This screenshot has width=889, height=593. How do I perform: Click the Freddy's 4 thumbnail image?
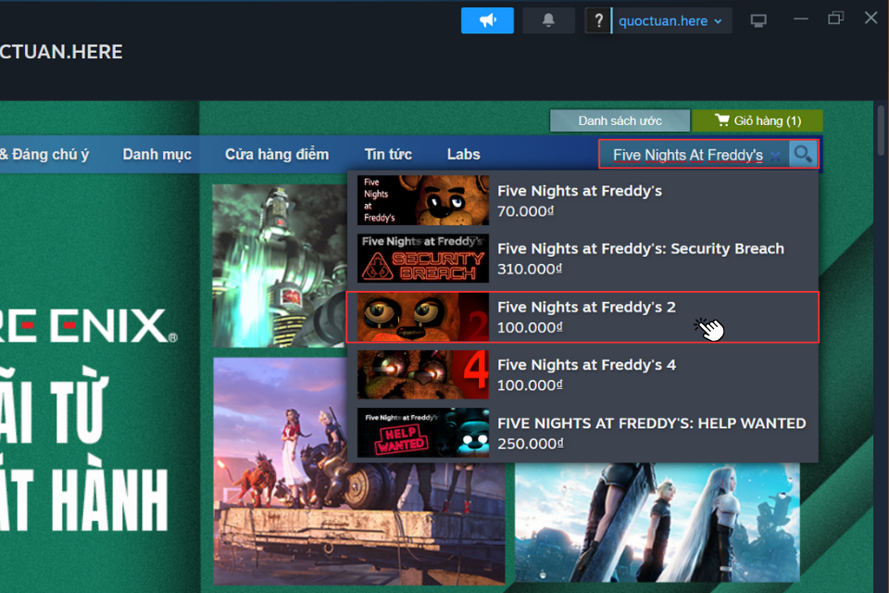coord(423,374)
